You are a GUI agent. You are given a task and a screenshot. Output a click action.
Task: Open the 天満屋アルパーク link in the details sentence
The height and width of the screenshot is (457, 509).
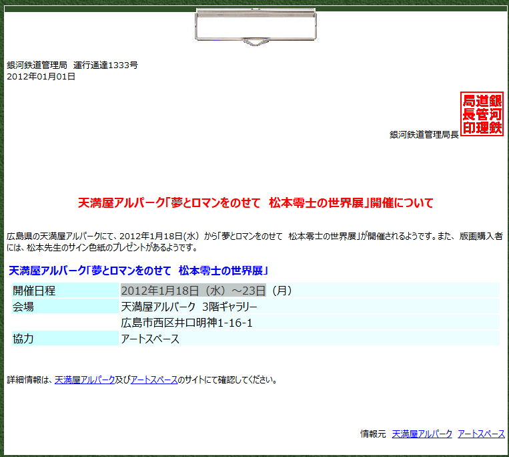tap(85, 379)
